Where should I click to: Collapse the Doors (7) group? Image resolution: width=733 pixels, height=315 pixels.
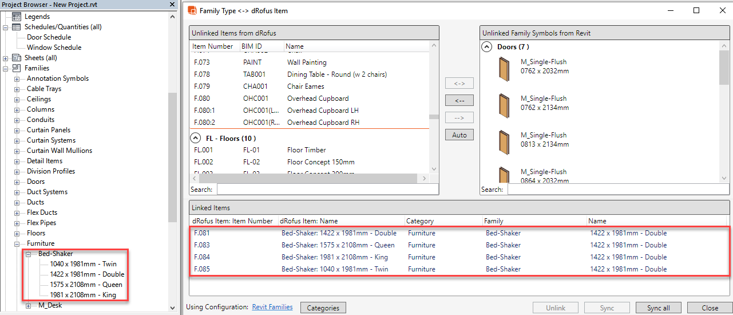click(486, 47)
